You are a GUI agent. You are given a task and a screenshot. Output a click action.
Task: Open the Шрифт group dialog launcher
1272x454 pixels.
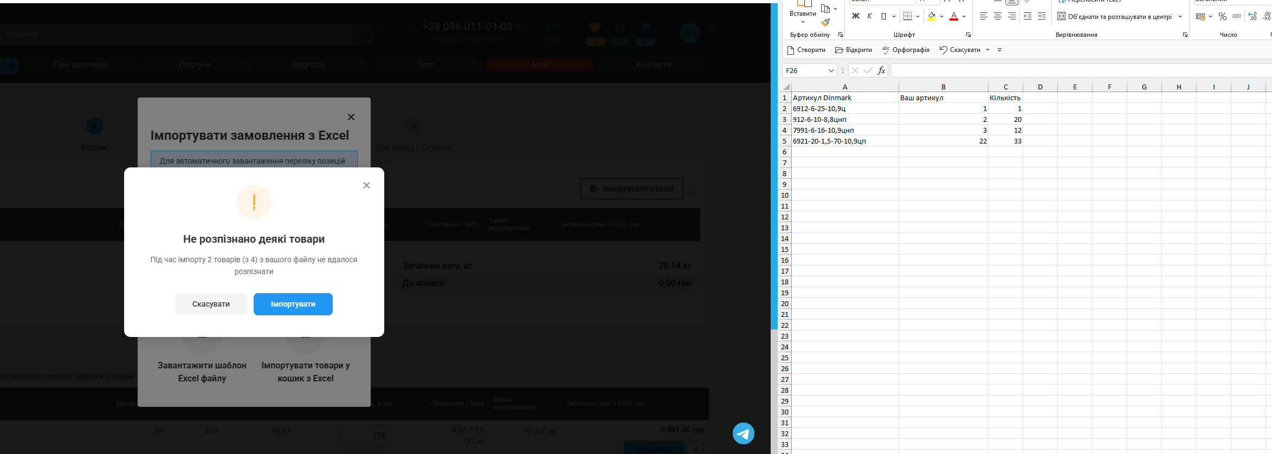click(968, 35)
